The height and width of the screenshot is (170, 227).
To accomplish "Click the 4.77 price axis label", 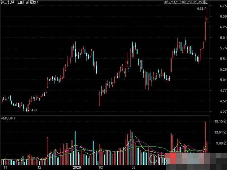I will coord(223,91).
